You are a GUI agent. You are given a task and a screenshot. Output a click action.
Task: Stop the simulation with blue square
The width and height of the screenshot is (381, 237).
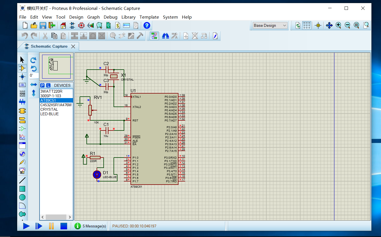click(64, 226)
